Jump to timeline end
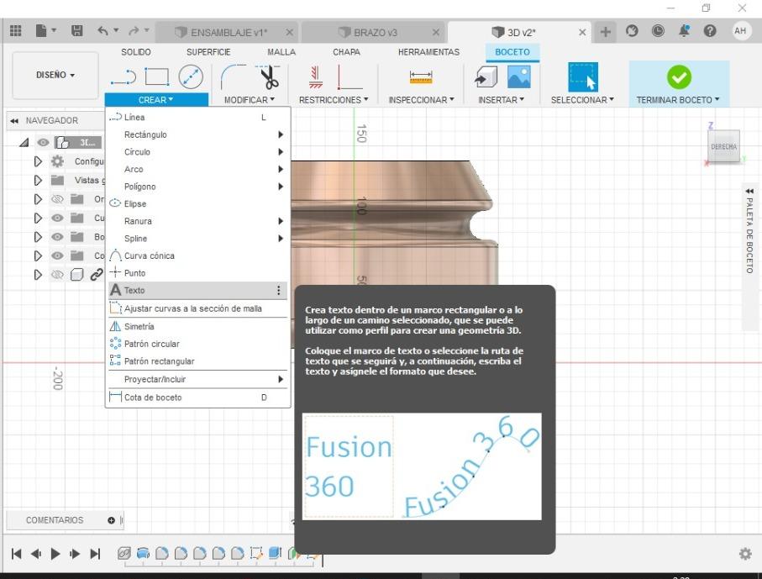 [x=95, y=554]
